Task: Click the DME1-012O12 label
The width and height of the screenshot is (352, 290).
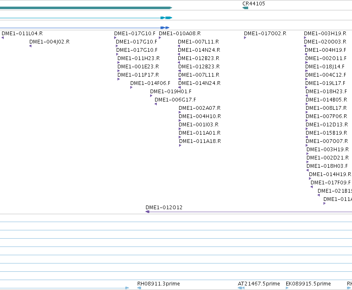Action: coord(164,208)
